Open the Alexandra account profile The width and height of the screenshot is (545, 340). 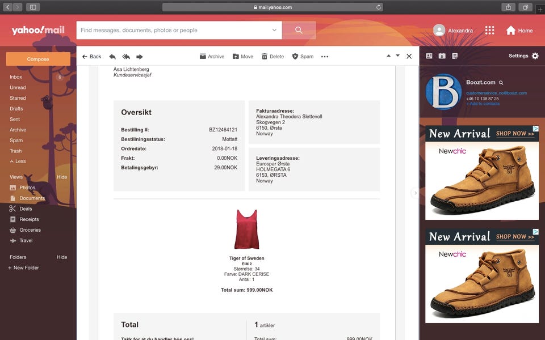coord(453,31)
